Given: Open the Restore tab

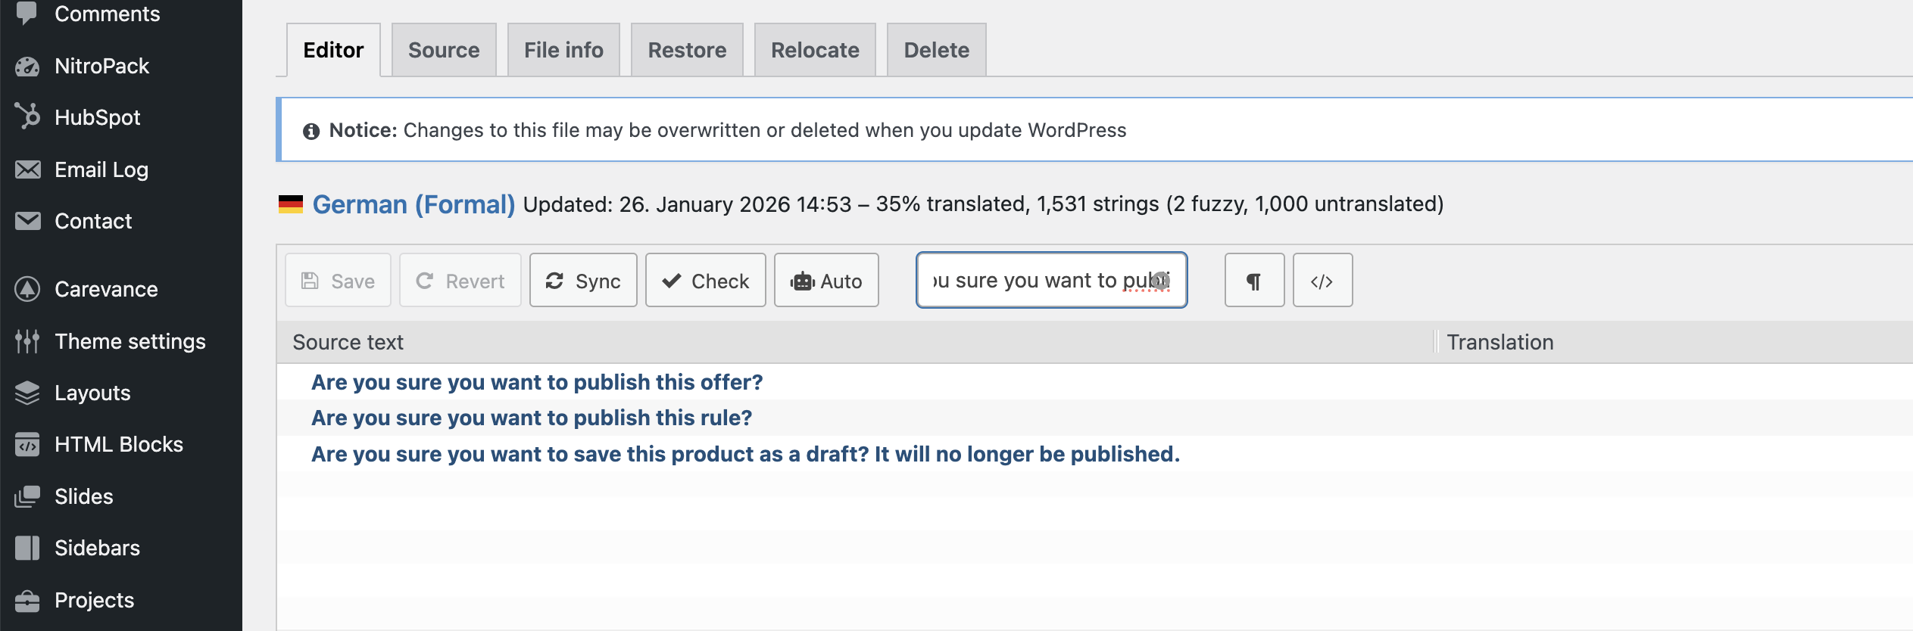Looking at the screenshot, I should 687,50.
